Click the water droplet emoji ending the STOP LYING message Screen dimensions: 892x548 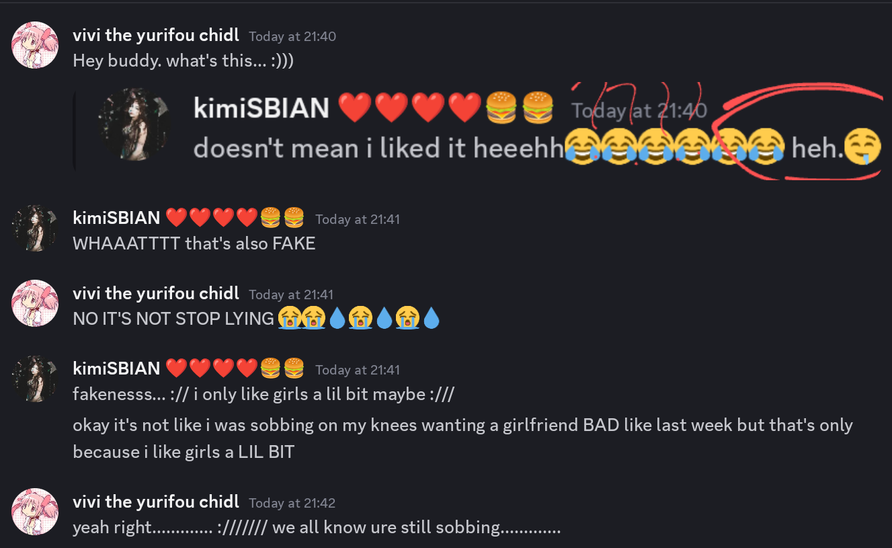pyautogui.click(x=431, y=319)
